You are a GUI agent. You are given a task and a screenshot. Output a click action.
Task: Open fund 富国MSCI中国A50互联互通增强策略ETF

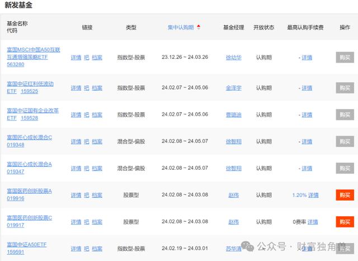pyautogui.click(x=34, y=53)
